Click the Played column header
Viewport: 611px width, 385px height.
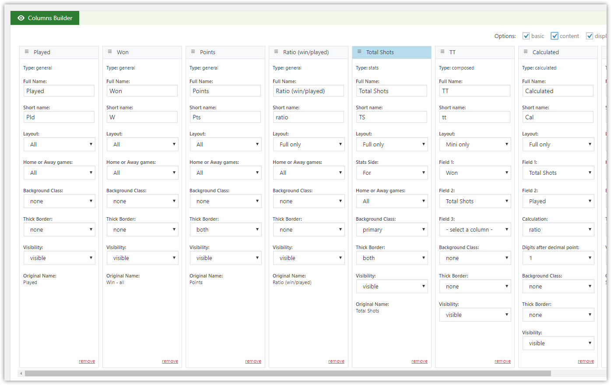click(x=59, y=52)
